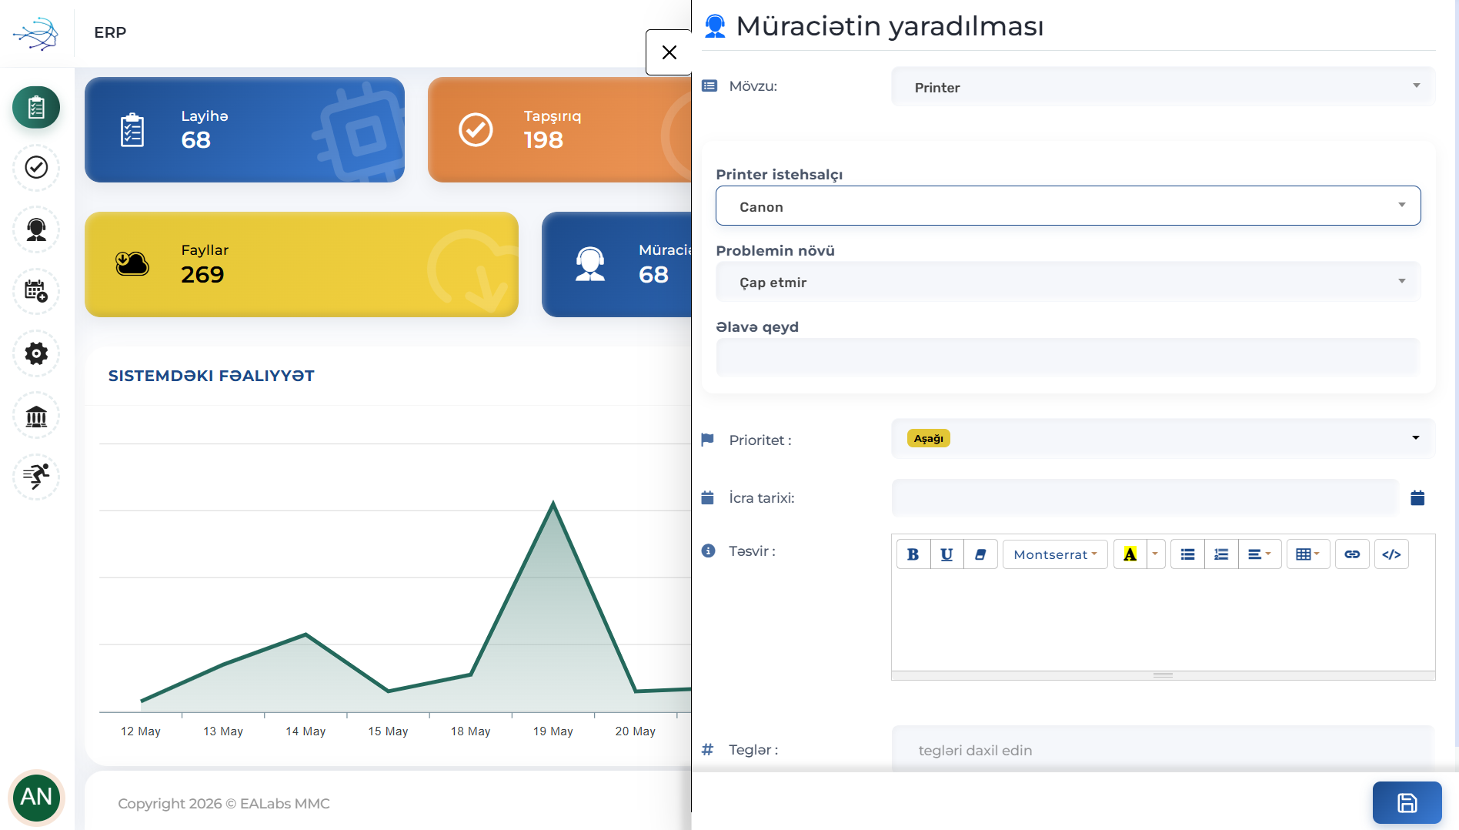Open the bank building sidebar icon

click(x=36, y=416)
